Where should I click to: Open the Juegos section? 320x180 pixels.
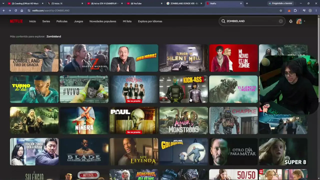[x=78, y=21]
